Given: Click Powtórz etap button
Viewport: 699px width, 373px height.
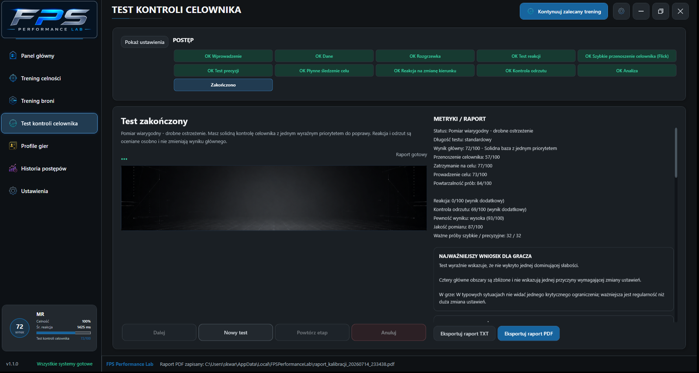Looking at the screenshot, I should point(312,332).
